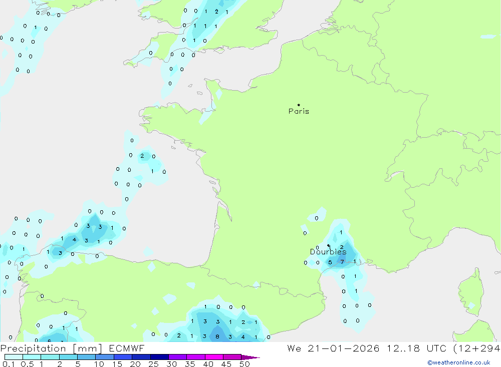Viewport: 501px width, 367px height.
Task: Click legend swatch between 2 and 5
Action: point(68,357)
